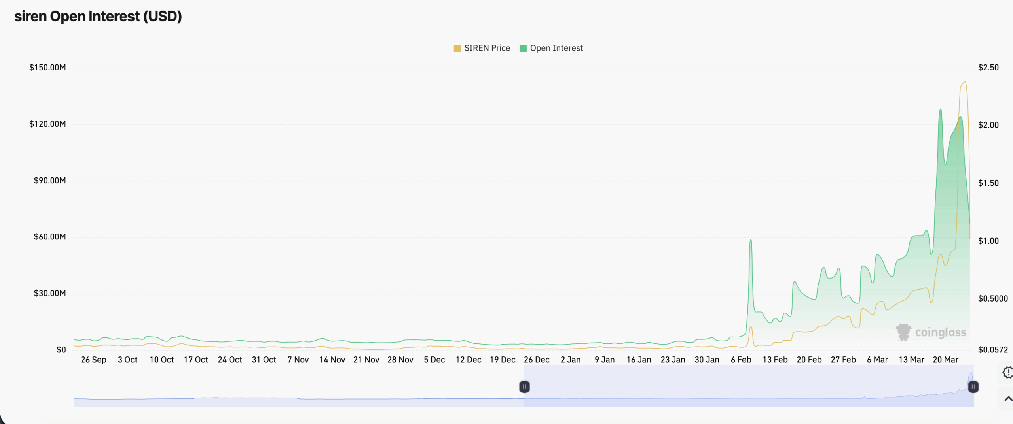Image resolution: width=1013 pixels, height=424 pixels.
Task: Grab the left range slider handle
Action: 524,386
